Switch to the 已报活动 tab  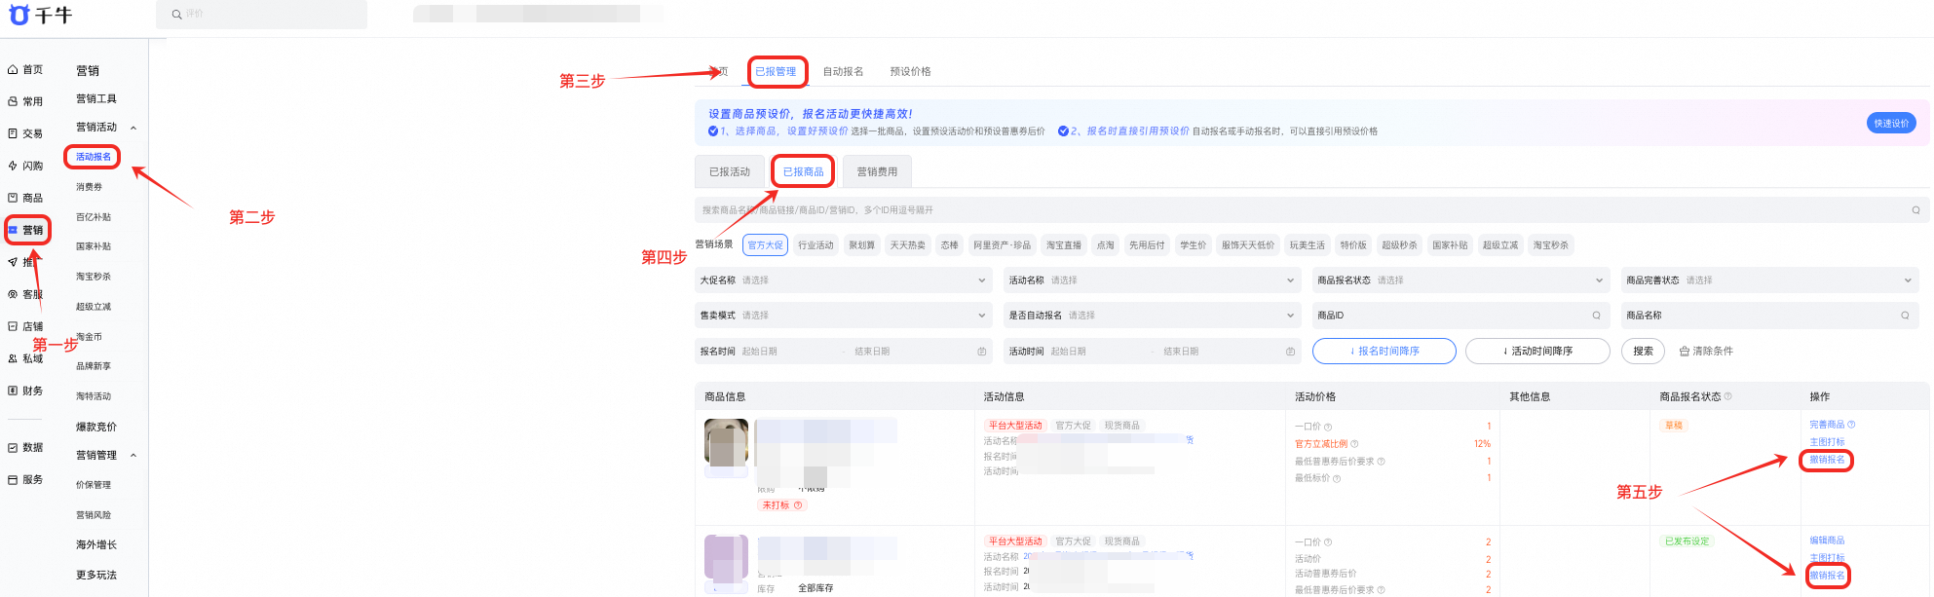coord(730,172)
